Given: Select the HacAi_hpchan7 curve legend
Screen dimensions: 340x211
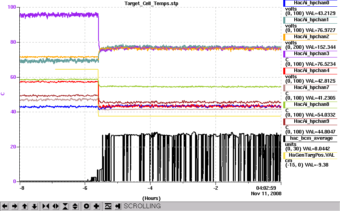Looking at the screenshot, I should [311, 87].
